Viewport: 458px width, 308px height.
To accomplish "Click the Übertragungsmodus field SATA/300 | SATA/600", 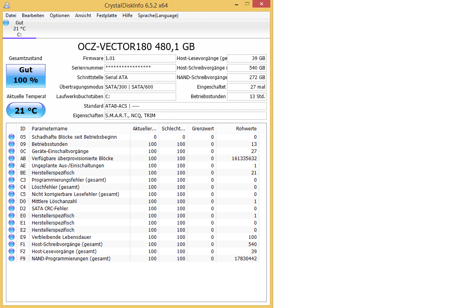I will (x=140, y=87).
